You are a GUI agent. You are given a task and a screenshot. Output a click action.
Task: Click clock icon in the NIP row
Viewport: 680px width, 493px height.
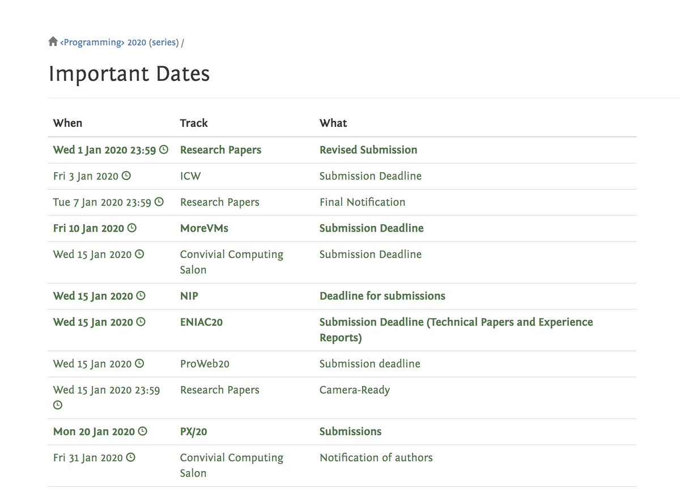click(x=141, y=295)
